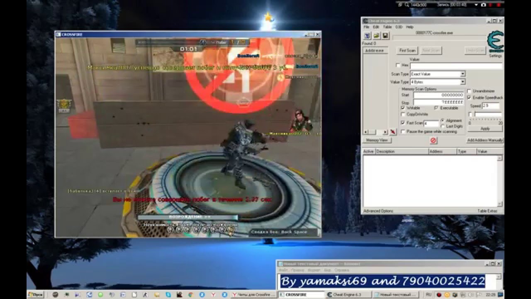Click the address table scroll up arrow
Viewport: 531px width, 299px height.
pos(500,158)
